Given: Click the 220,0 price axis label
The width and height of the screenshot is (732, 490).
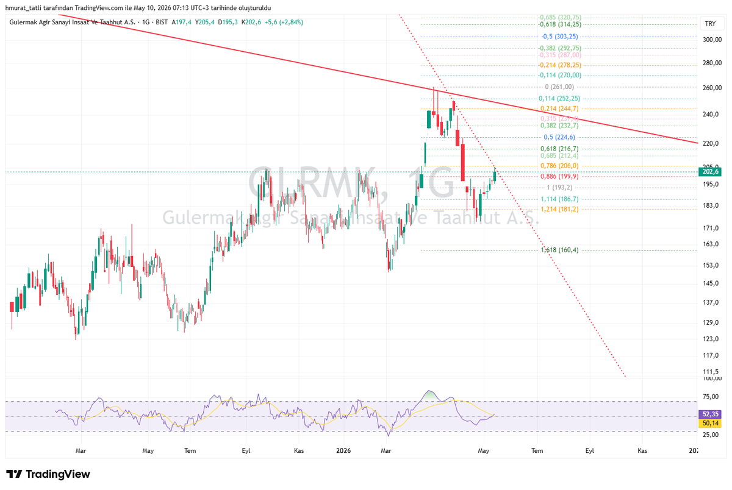Looking at the screenshot, I should tap(711, 144).
